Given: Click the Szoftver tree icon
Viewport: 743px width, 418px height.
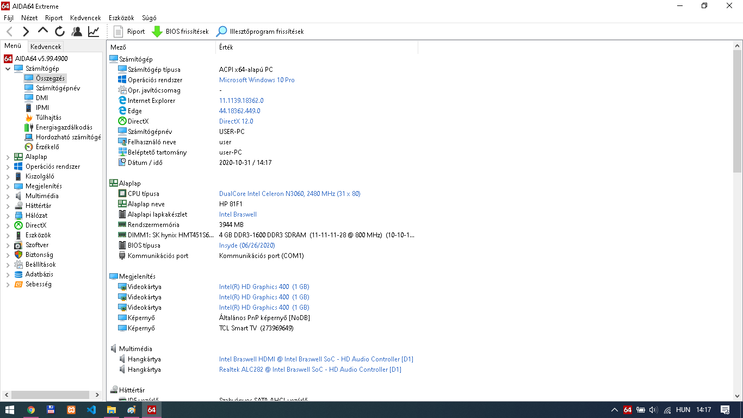Looking at the screenshot, I should [x=18, y=245].
